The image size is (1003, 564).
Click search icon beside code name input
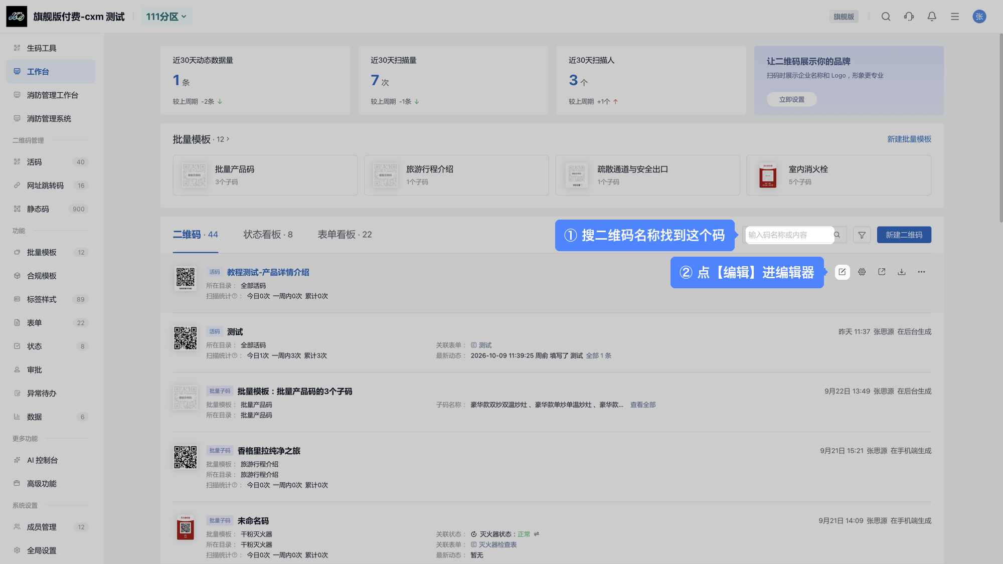837,235
